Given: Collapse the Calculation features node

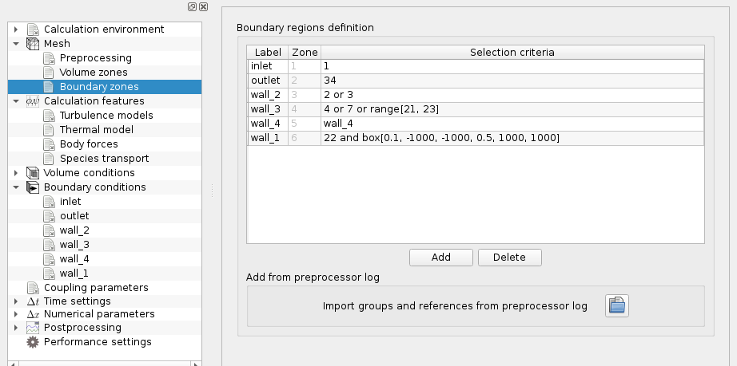Looking at the screenshot, I should 16,101.
